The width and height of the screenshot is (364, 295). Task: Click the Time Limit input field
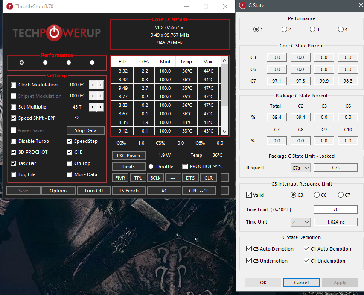pyautogui.click(x=336, y=209)
